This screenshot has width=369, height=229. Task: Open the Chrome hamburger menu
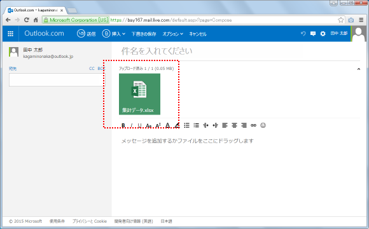pyautogui.click(x=361, y=20)
